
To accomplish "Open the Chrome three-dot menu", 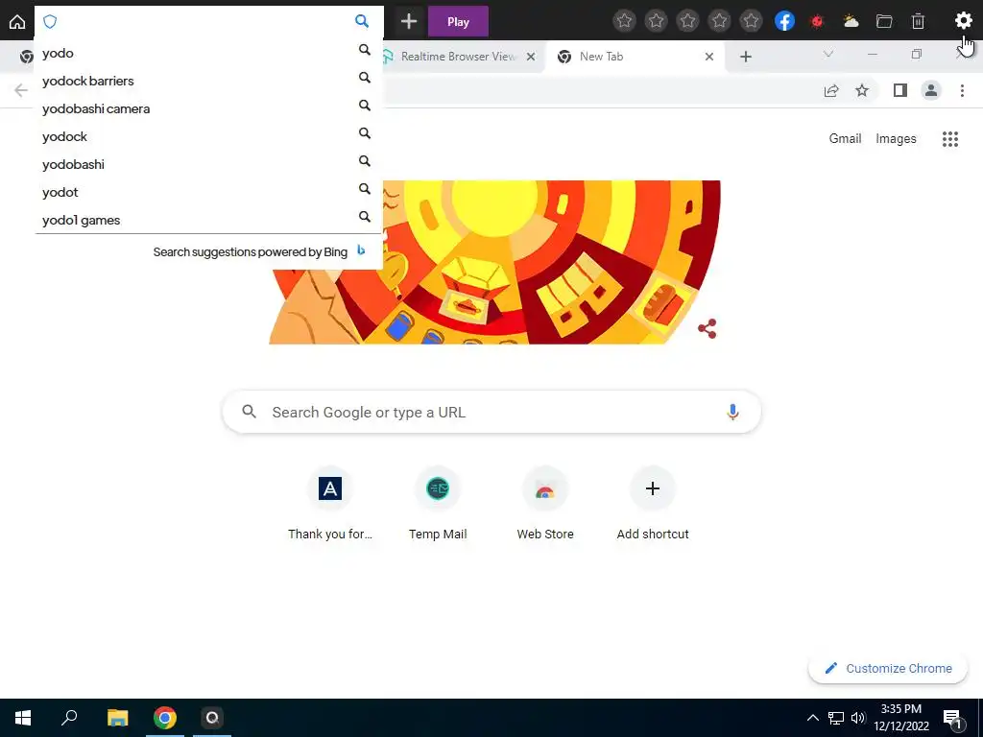I will pos(962,91).
